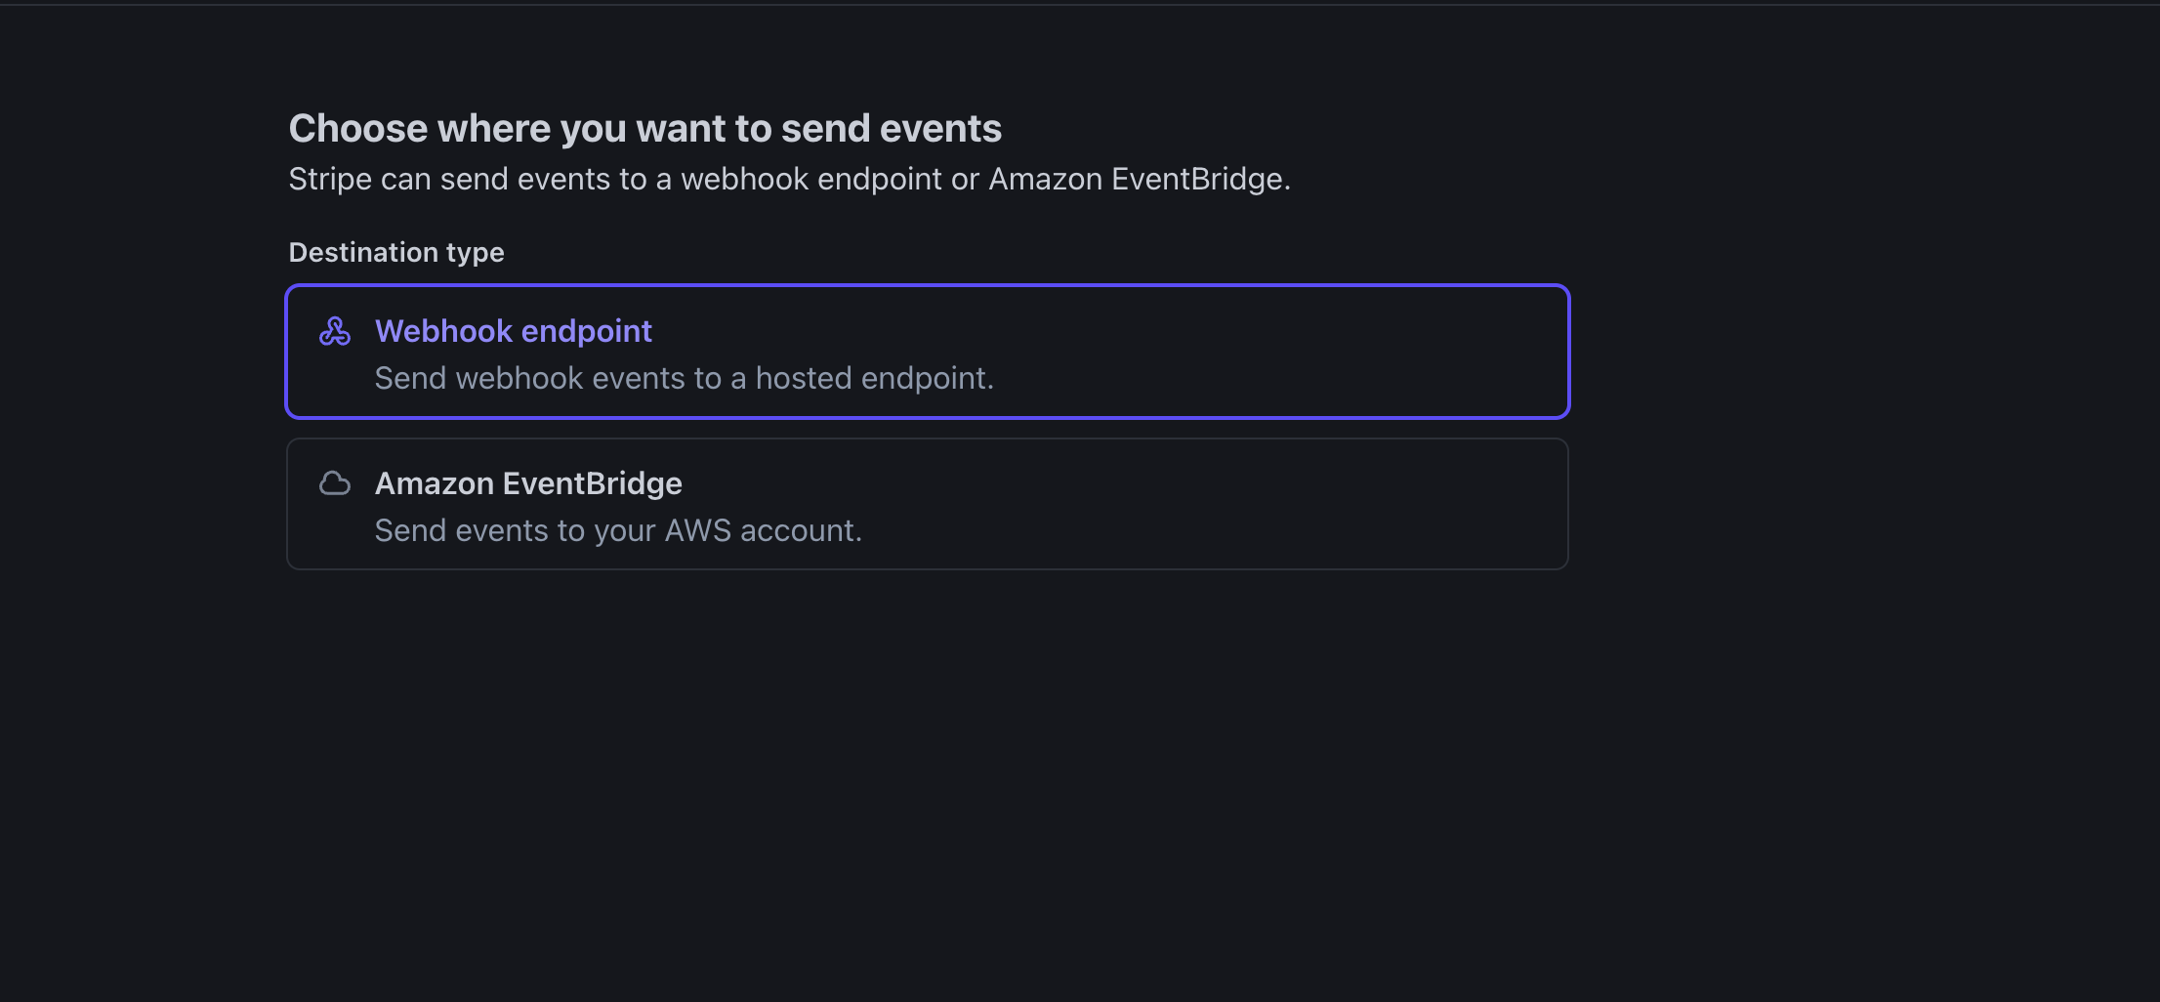This screenshot has height=1002, width=2160.
Task: Click the word "EventBridge" in the second card title
Action: (593, 483)
